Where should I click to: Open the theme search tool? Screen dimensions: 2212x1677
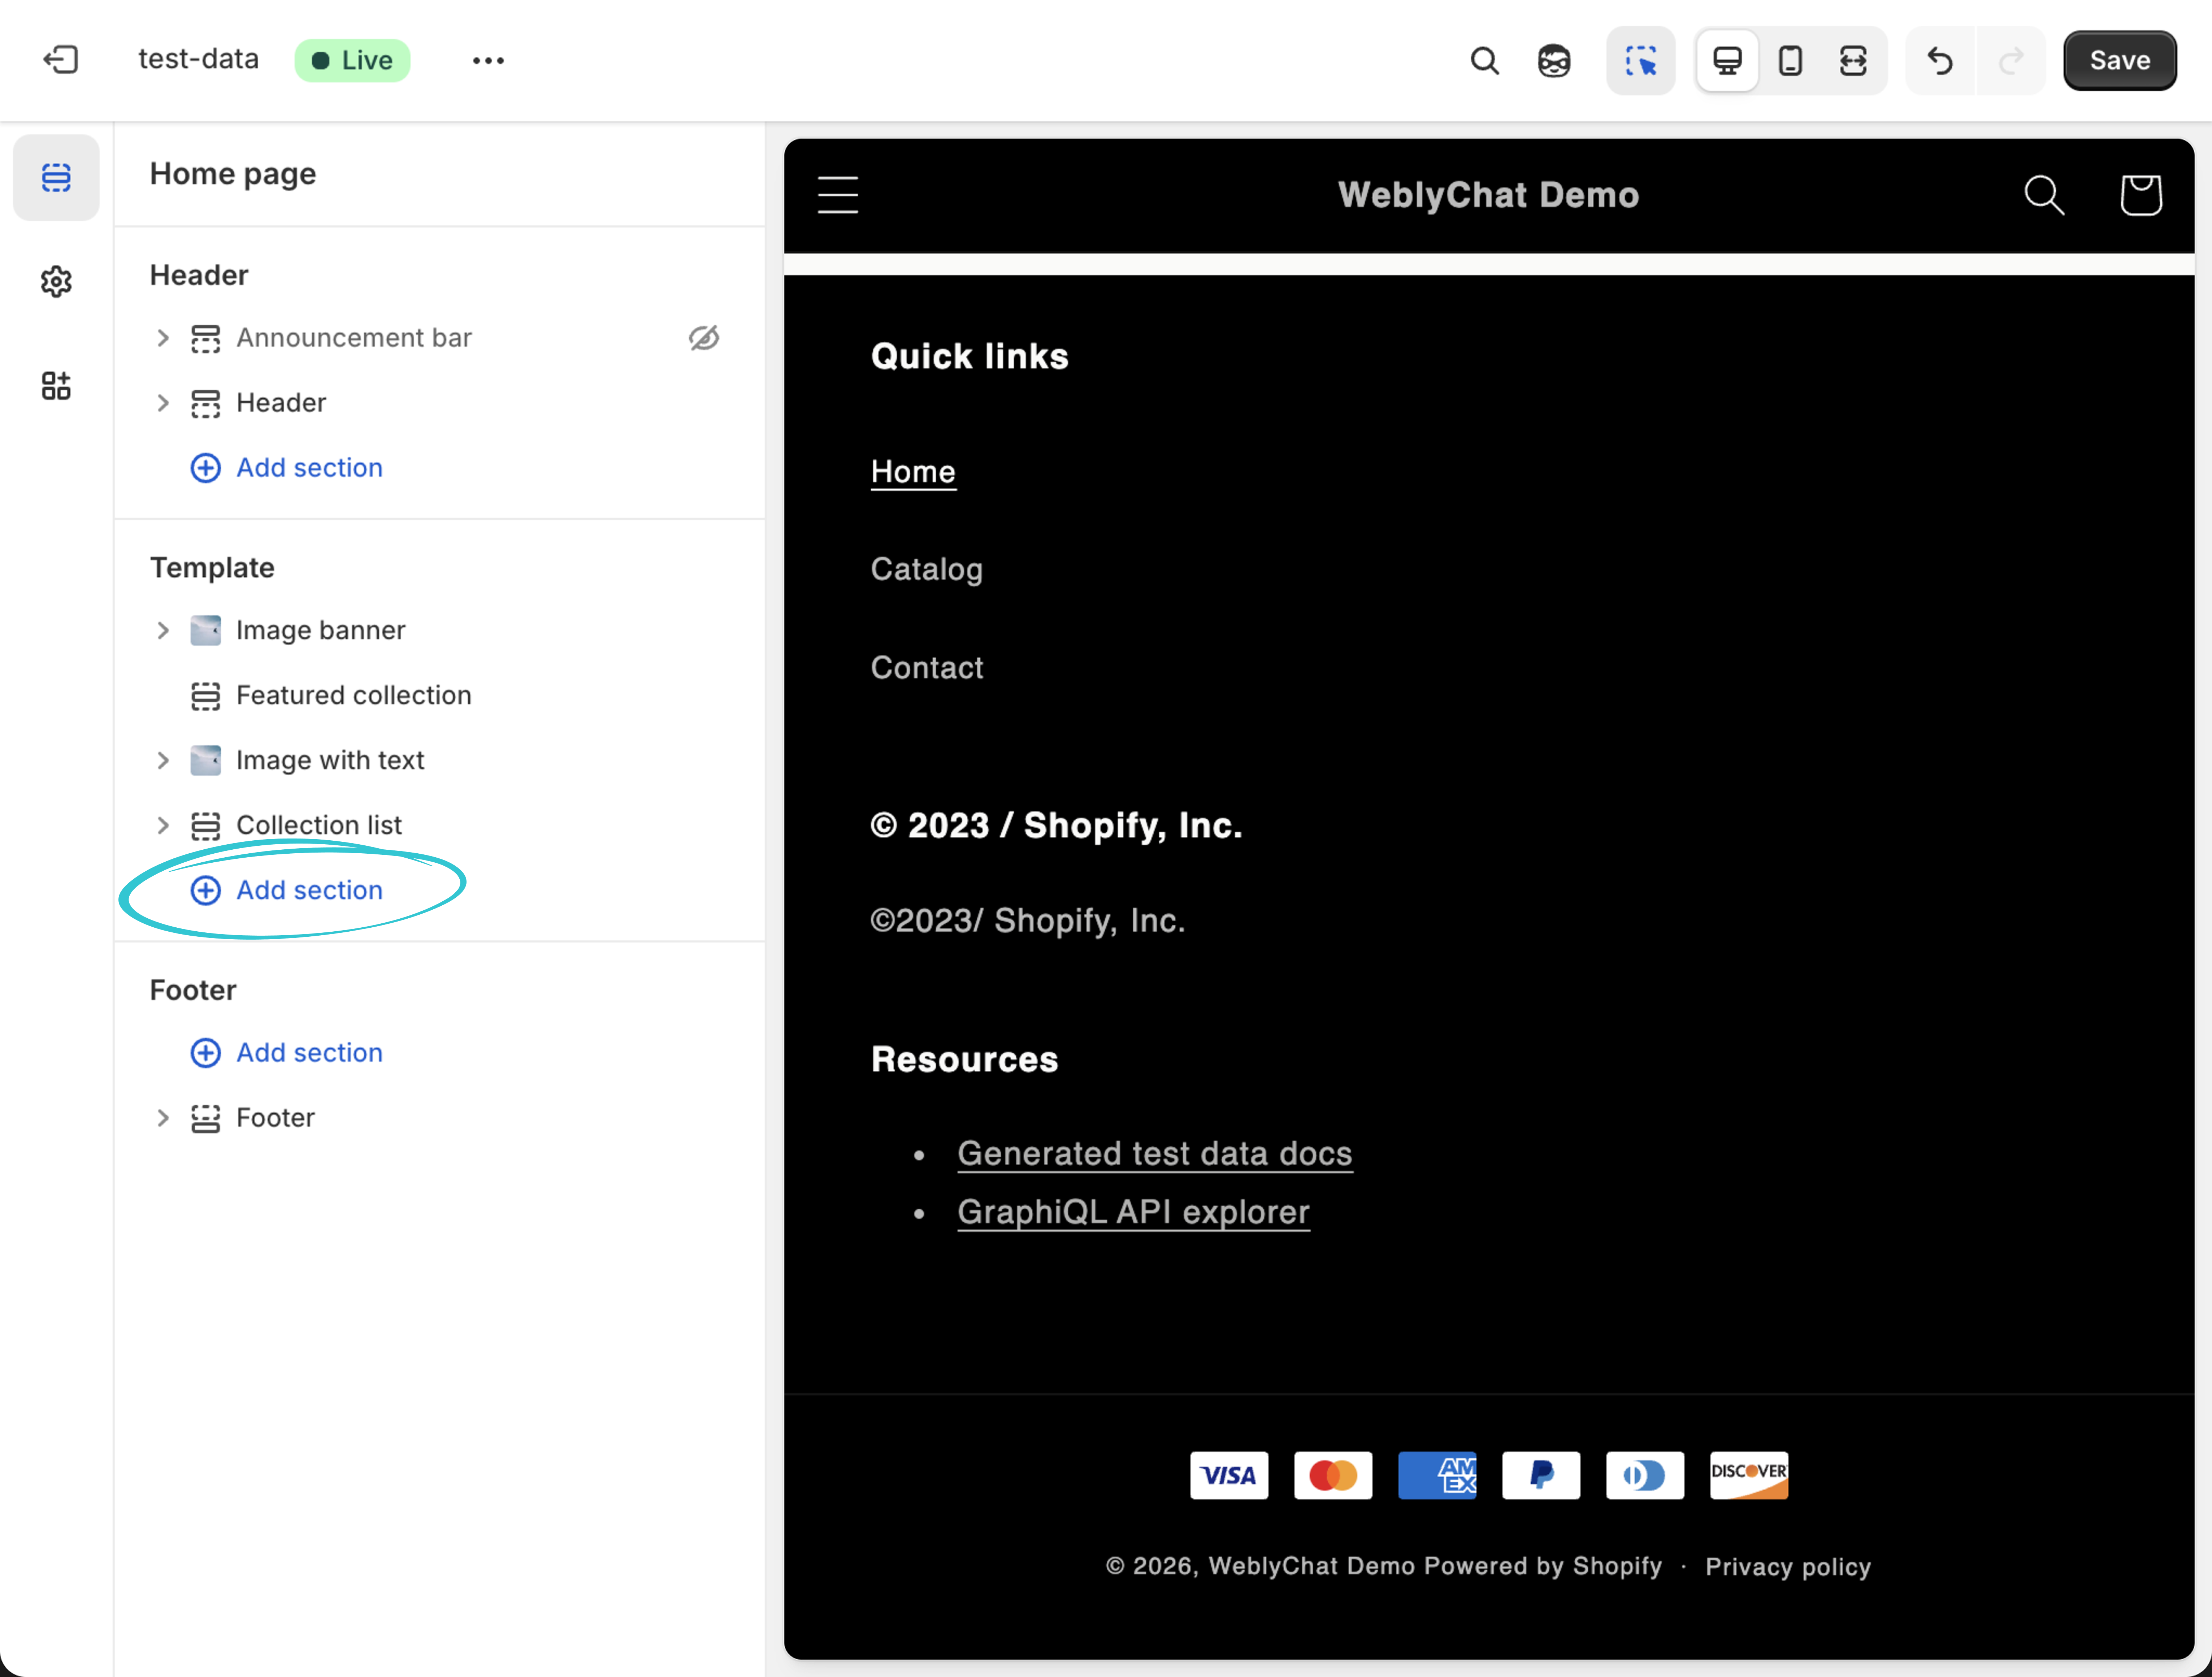[x=1484, y=60]
